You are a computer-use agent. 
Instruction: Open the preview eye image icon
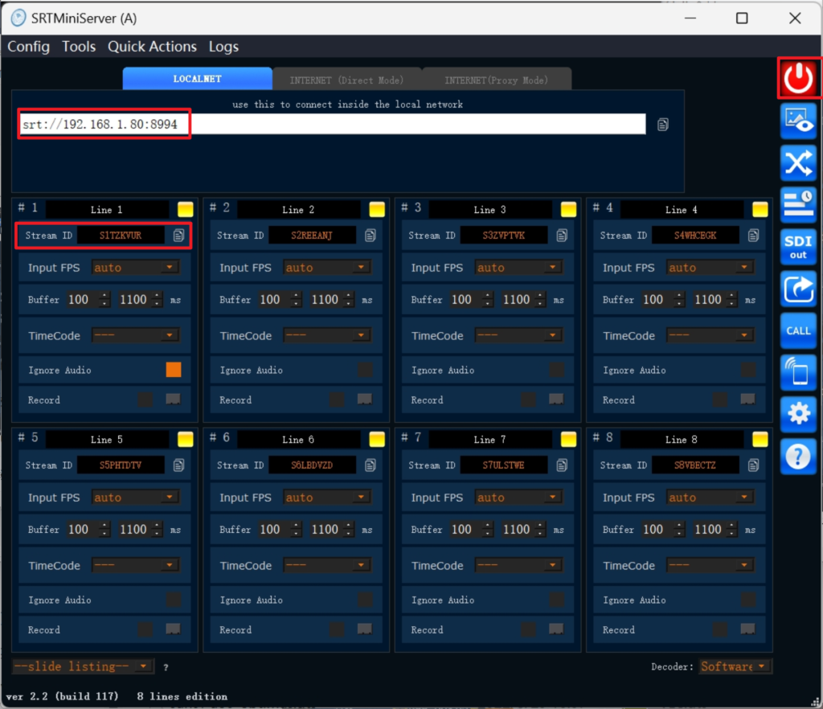click(798, 121)
